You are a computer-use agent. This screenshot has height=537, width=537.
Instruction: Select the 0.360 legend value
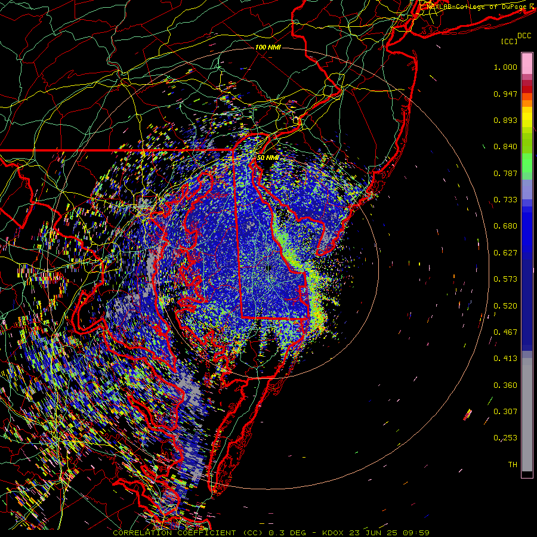point(505,385)
